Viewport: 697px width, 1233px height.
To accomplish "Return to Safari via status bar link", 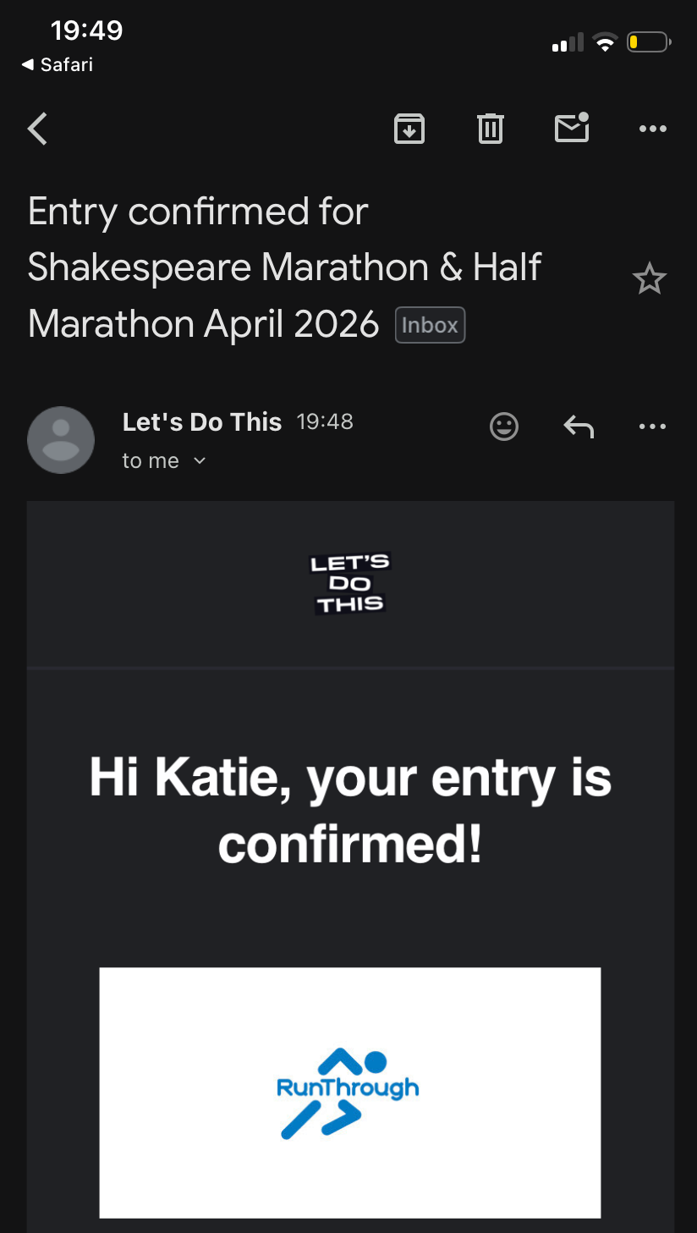I will point(58,65).
